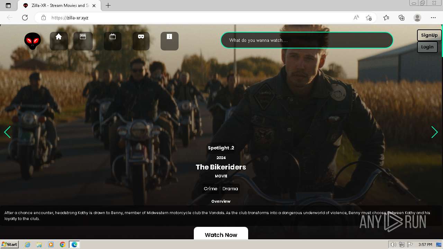Open the network tray icon

(x=402, y=245)
